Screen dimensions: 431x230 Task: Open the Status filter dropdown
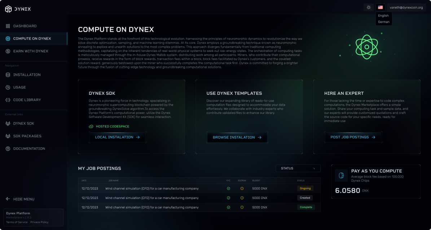click(x=298, y=168)
